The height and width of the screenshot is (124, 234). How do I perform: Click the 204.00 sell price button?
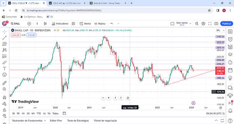16,35
